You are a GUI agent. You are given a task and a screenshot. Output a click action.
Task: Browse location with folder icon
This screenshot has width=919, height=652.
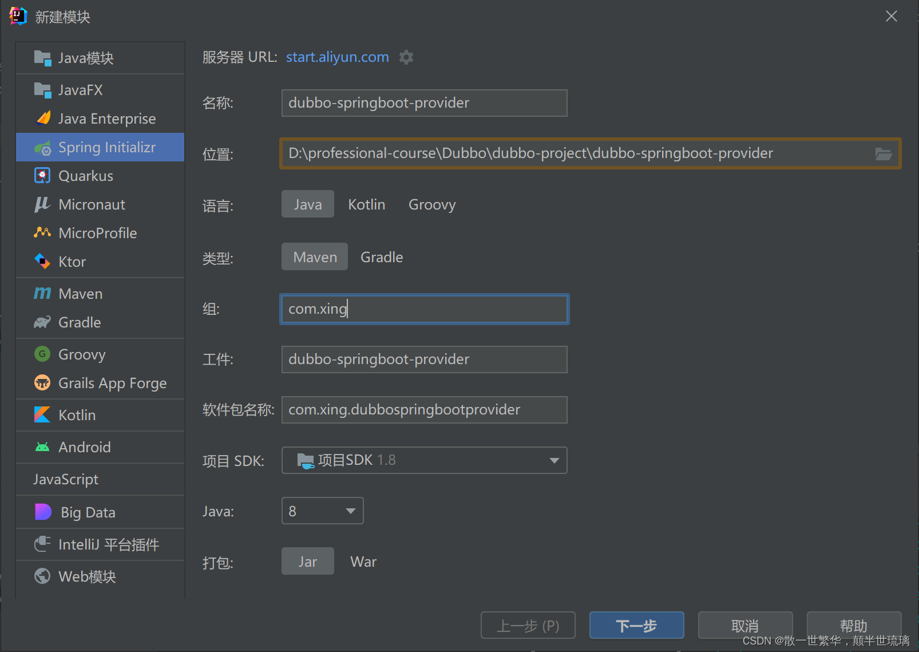coord(884,153)
